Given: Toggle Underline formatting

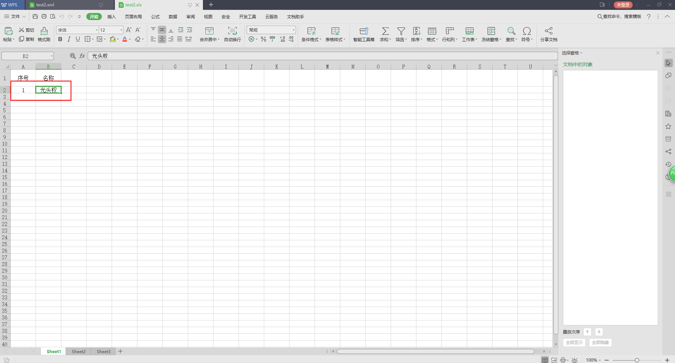Looking at the screenshot, I should [x=78, y=39].
